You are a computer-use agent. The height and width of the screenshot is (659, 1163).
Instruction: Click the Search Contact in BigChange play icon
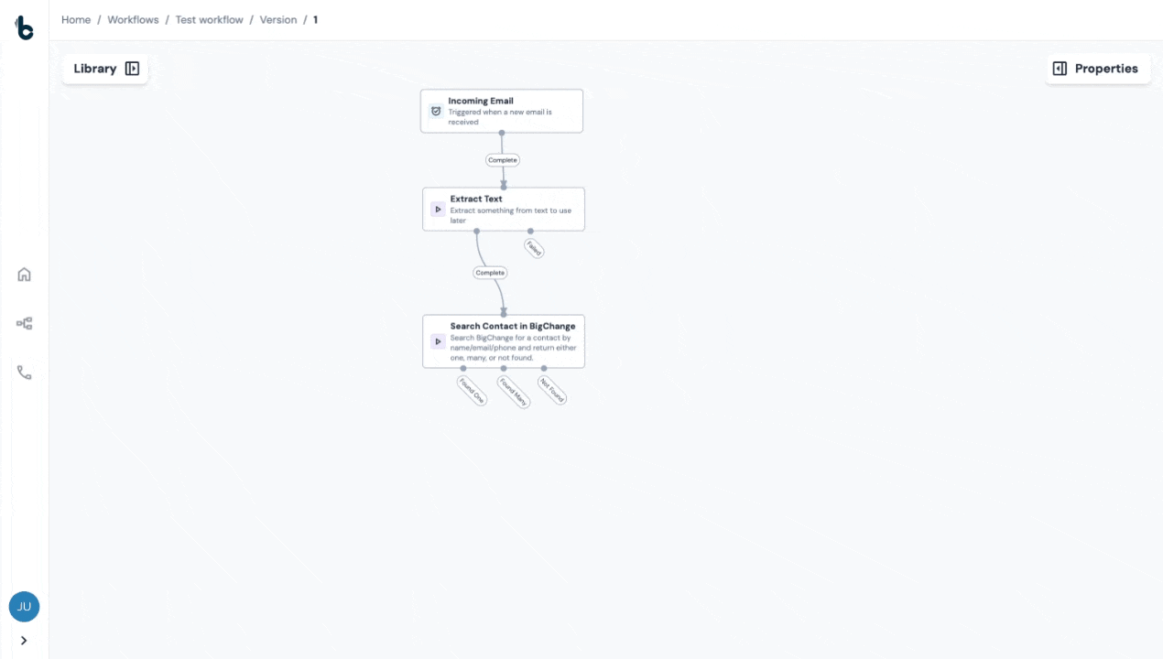pyautogui.click(x=438, y=341)
